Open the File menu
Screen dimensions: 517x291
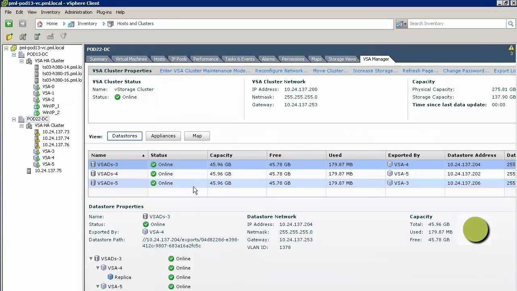point(8,12)
